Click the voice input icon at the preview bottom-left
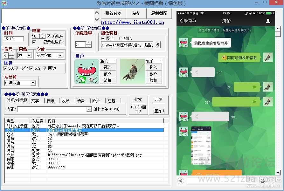This screenshot has height=191, width=284. tap(181, 181)
